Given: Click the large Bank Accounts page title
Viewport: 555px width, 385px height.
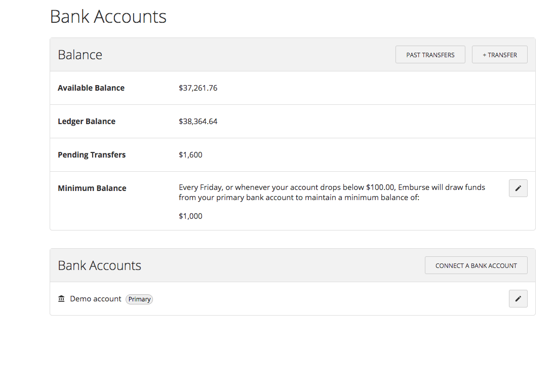Looking at the screenshot, I should coord(108,16).
